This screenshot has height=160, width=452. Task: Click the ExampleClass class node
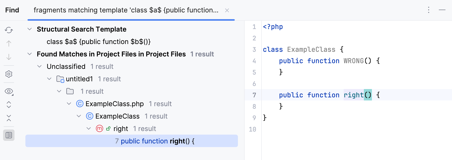pyautogui.click(x=117, y=116)
